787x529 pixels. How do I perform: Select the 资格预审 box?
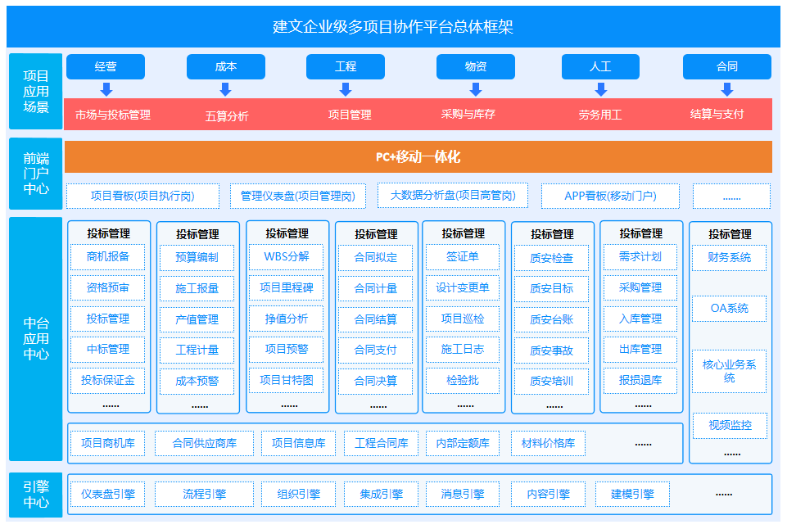click(108, 288)
